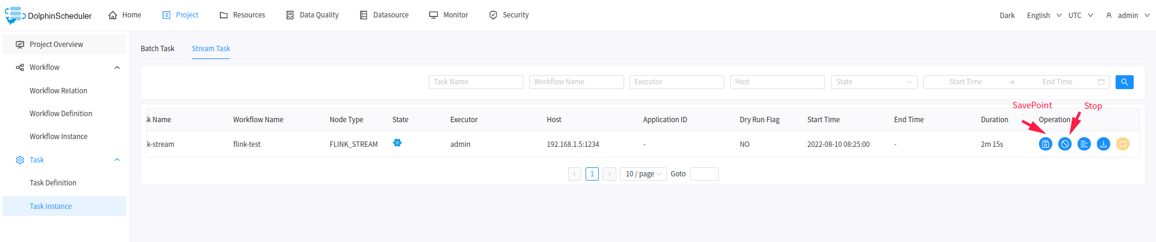Open the Data Quality menu
This screenshot has height=242, width=1156.
tap(312, 15)
